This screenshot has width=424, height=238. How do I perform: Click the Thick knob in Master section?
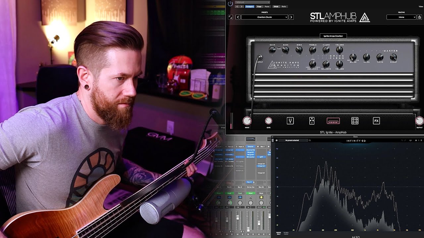(x=380, y=57)
